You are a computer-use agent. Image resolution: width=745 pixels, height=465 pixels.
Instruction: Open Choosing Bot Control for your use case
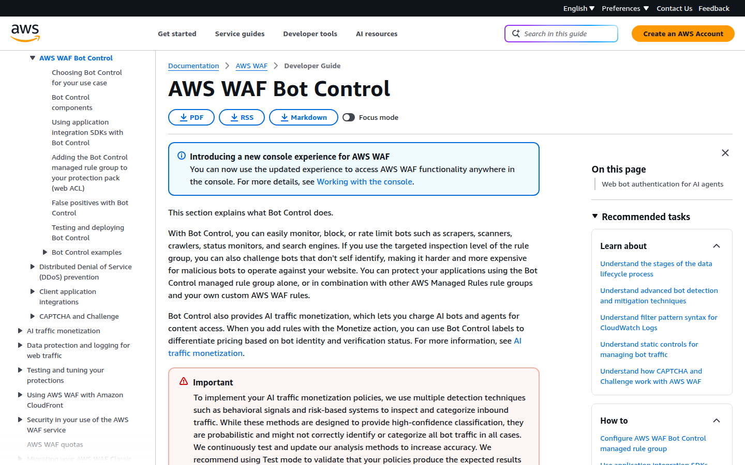[87, 78]
